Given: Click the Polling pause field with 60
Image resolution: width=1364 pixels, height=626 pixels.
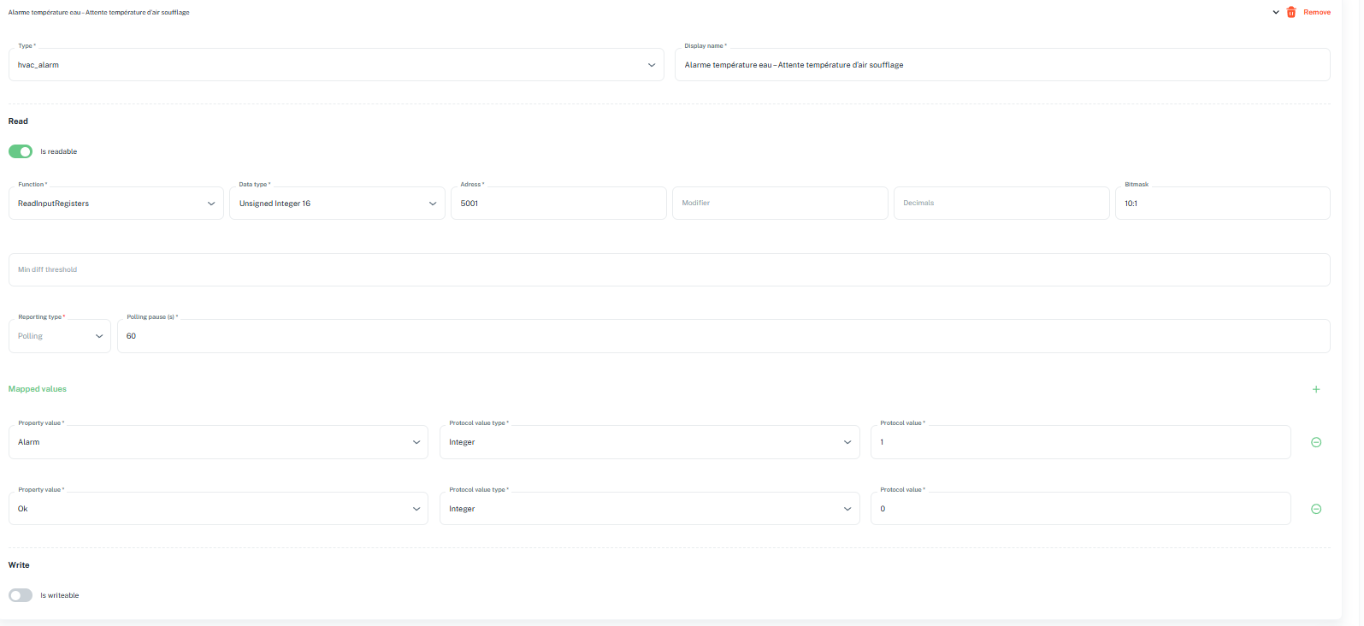Looking at the screenshot, I should coord(723,336).
